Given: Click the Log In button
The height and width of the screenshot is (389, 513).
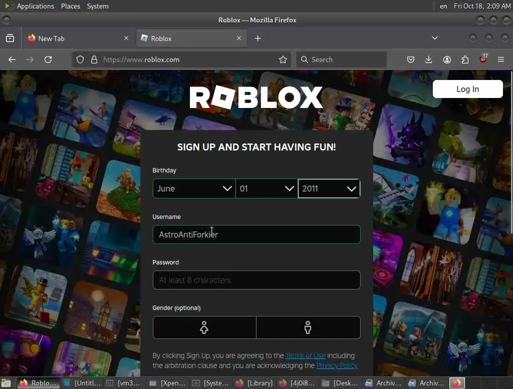Looking at the screenshot, I should [467, 89].
